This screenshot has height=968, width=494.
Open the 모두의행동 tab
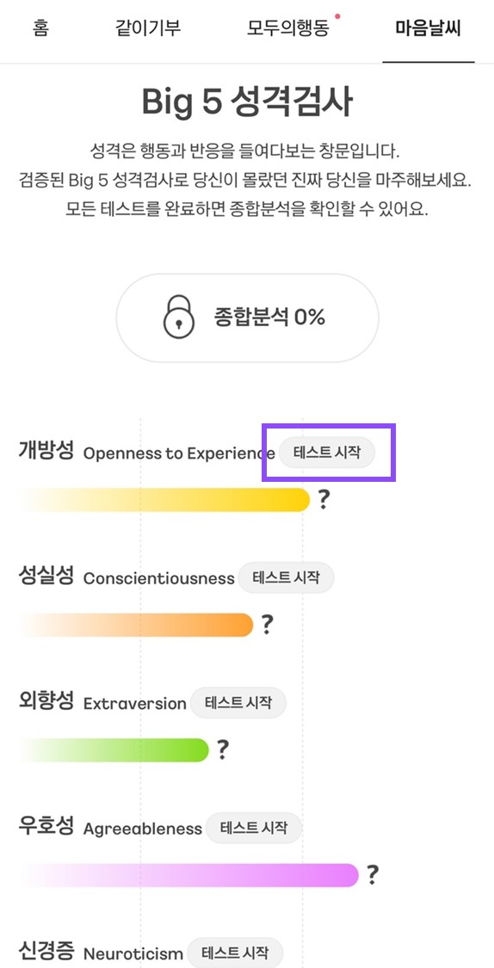(x=290, y=29)
